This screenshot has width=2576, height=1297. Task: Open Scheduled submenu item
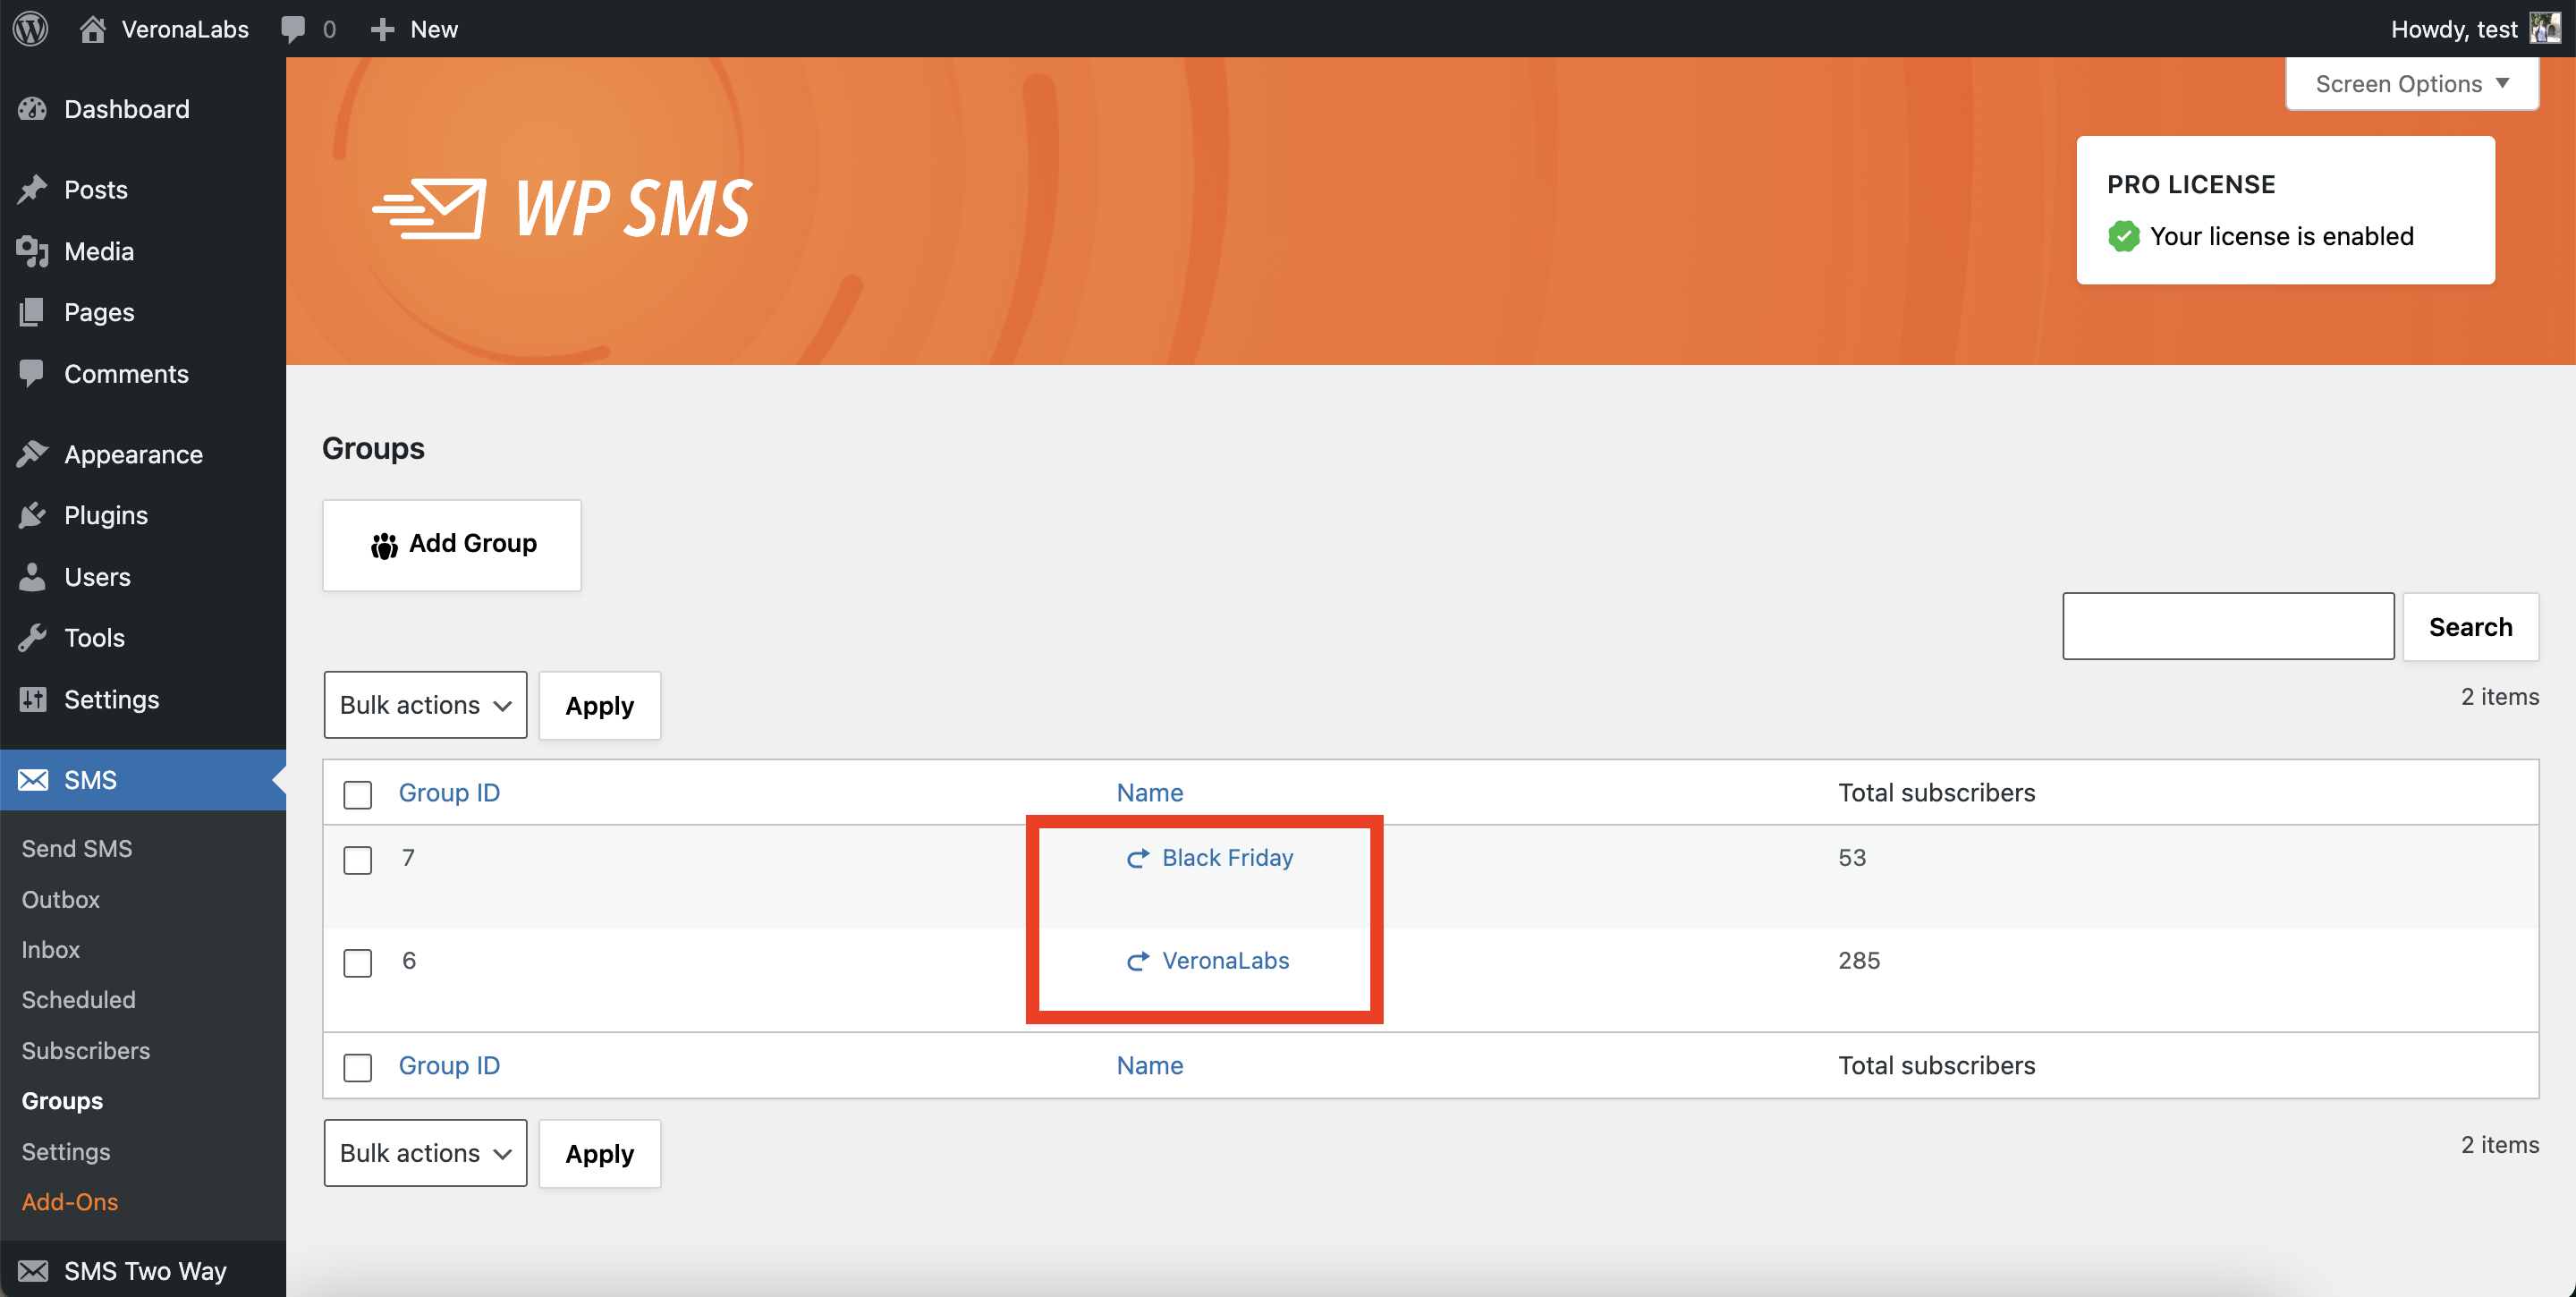(79, 999)
